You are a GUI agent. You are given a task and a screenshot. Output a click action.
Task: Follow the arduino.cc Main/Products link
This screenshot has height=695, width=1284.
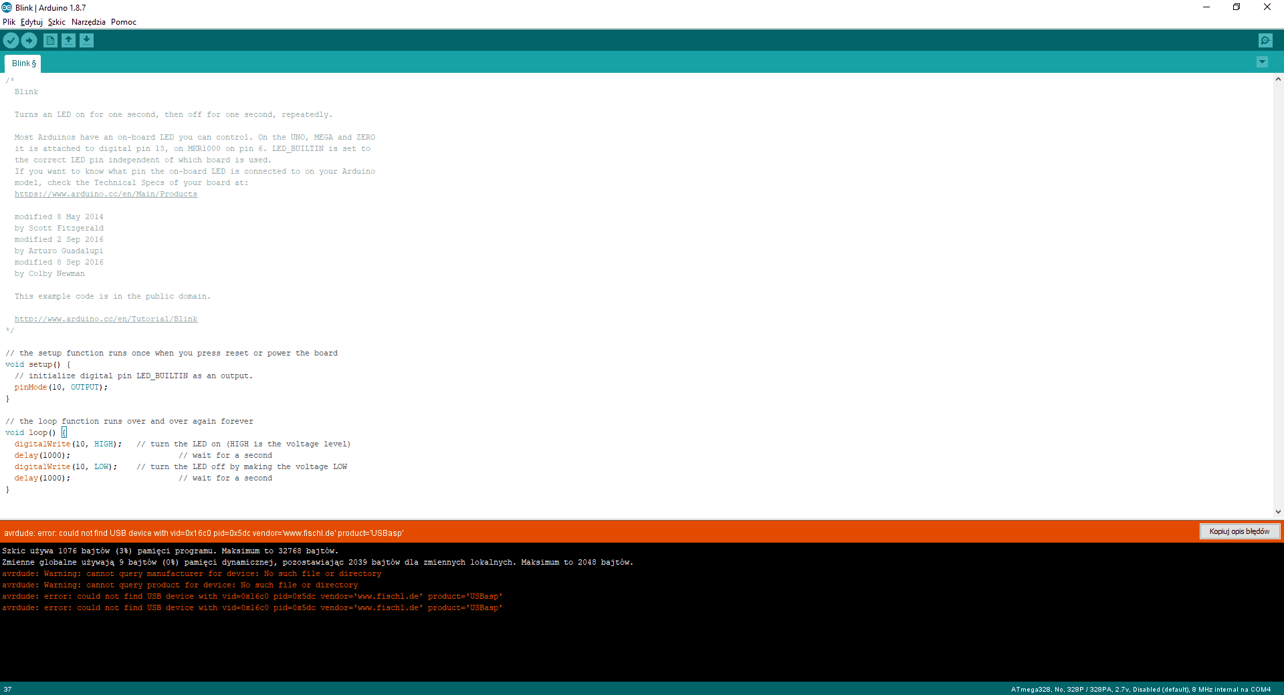coord(106,194)
